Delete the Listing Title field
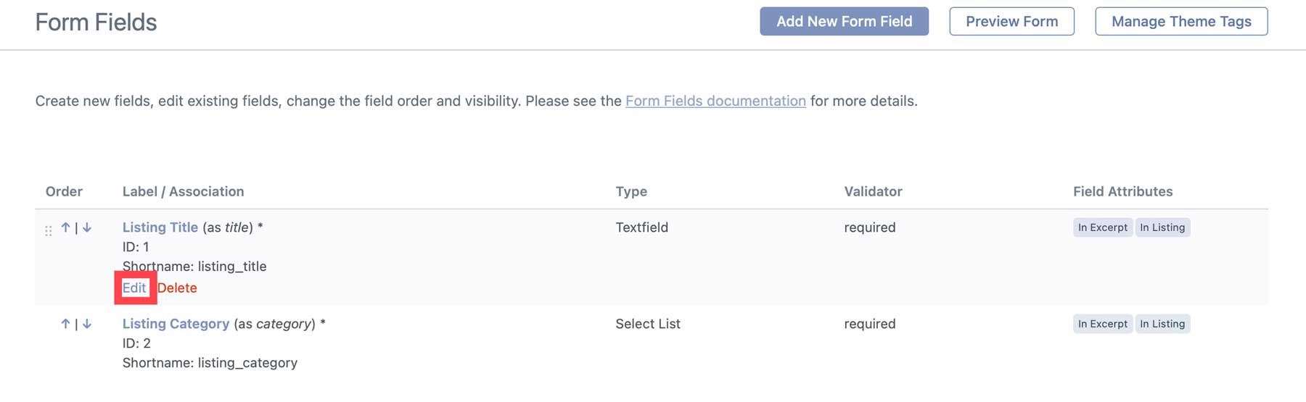Viewport: 1306px width, 402px height. pyautogui.click(x=177, y=288)
